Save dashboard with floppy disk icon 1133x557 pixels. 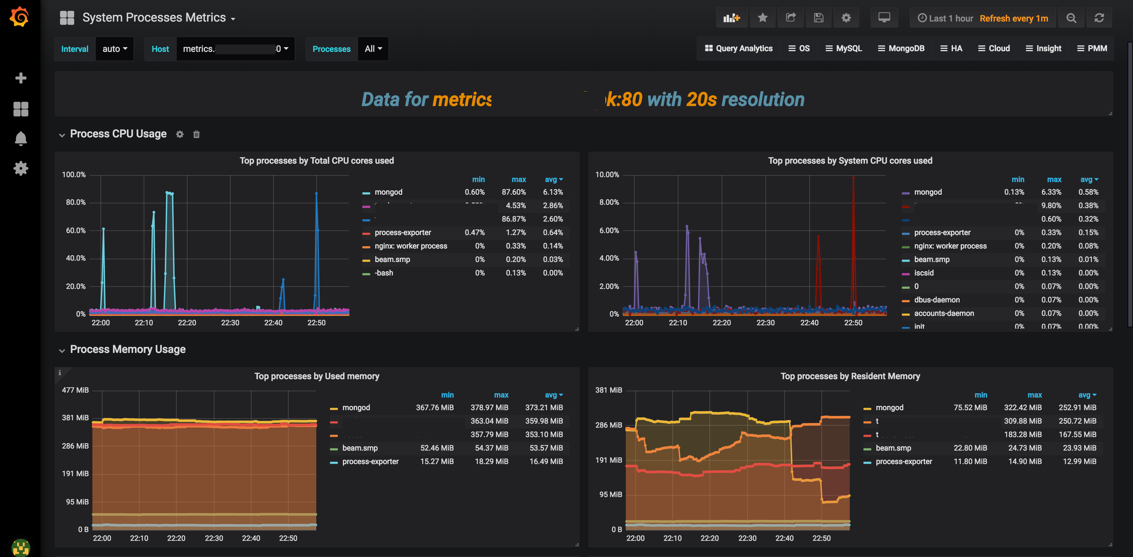pos(818,18)
